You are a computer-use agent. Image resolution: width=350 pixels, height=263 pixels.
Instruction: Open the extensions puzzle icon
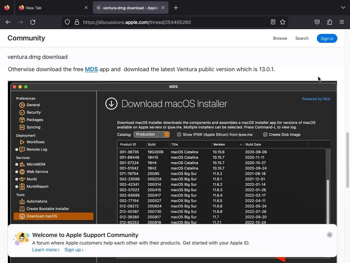[x=329, y=22]
